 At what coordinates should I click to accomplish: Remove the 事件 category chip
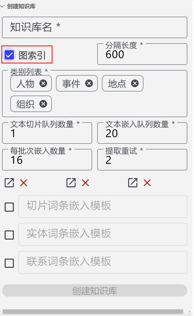(x=89, y=83)
